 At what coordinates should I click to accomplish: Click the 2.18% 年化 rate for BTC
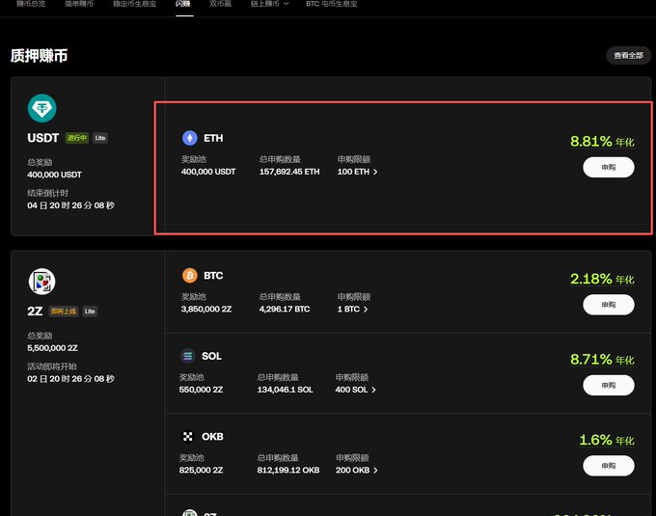tap(602, 279)
